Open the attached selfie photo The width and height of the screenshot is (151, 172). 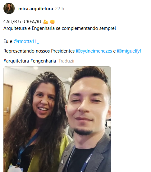click(x=57, y=119)
